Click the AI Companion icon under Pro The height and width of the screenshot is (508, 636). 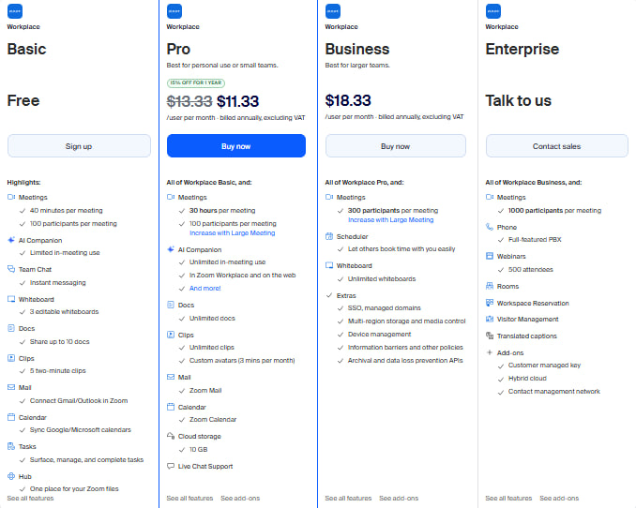(170, 250)
